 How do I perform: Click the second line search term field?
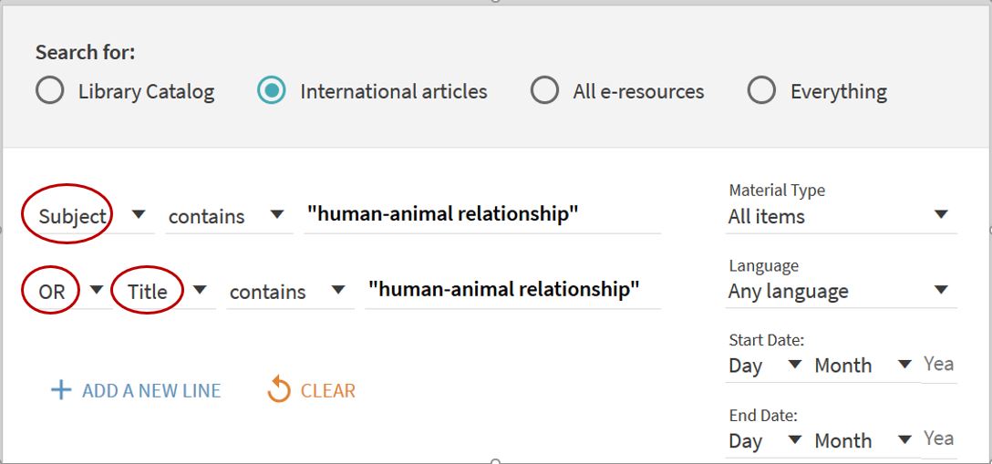[x=511, y=290]
